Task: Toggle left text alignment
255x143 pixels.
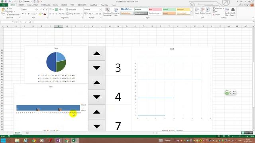Action: click(x=51, y=14)
